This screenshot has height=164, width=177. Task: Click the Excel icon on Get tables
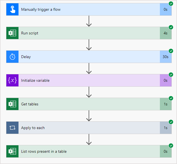12,104
